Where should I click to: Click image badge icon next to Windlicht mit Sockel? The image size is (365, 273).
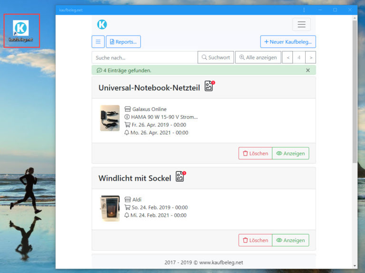pyautogui.click(x=180, y=176)
